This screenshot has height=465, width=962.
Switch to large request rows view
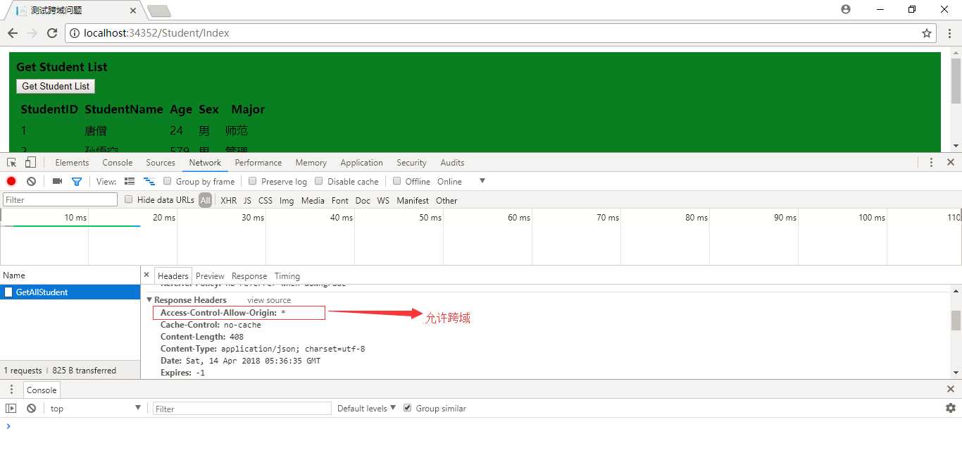130,181
